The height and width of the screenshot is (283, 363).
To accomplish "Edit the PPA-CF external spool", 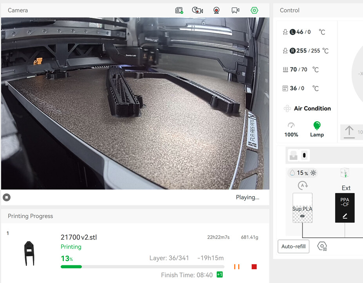I will [345, 208].
